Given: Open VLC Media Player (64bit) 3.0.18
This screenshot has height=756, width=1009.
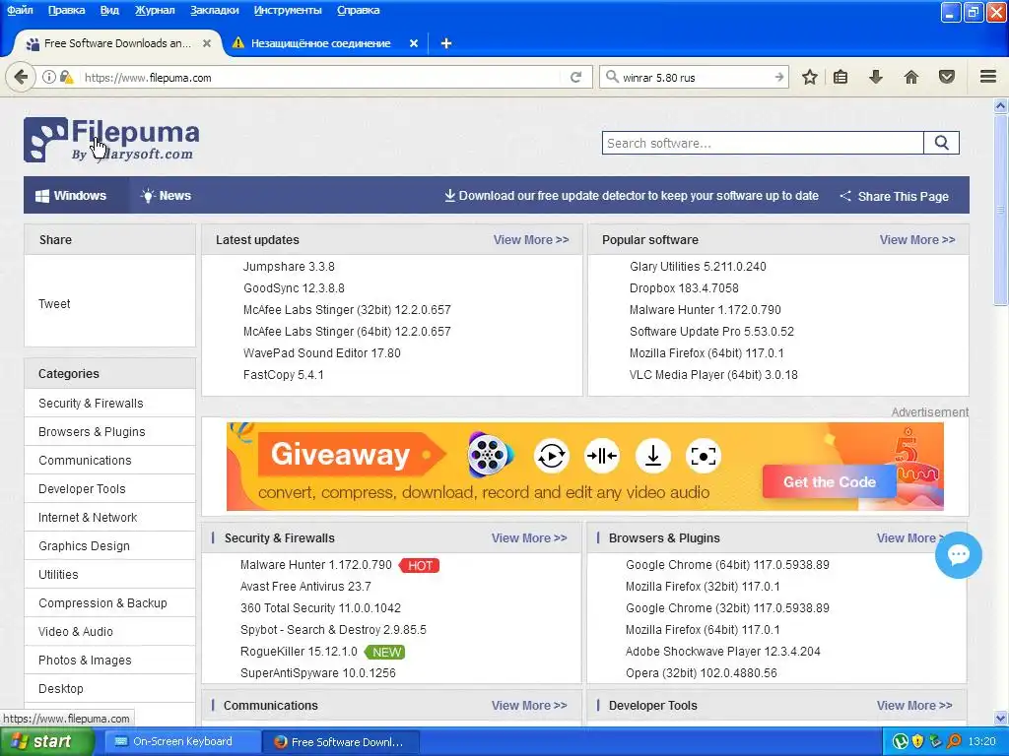Looking at the screenshot, I should pyautogui.click(x=713, y=375).
